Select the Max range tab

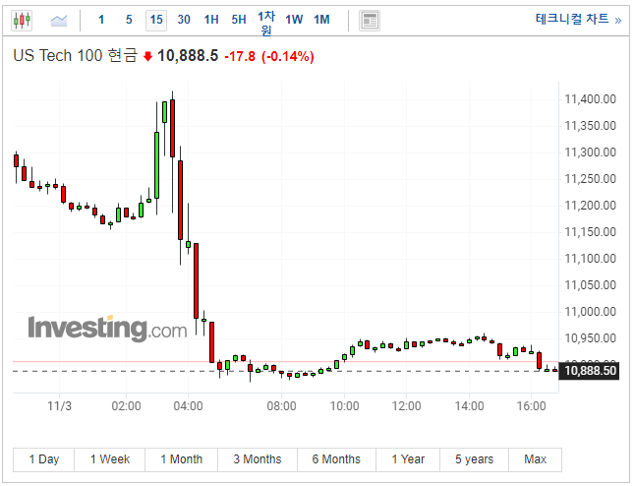click(x=535, y=459)
